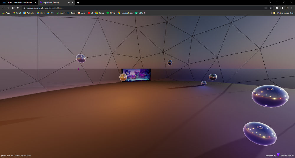Click the 'press ESC to leave experience' text

(x=16, y=156)
